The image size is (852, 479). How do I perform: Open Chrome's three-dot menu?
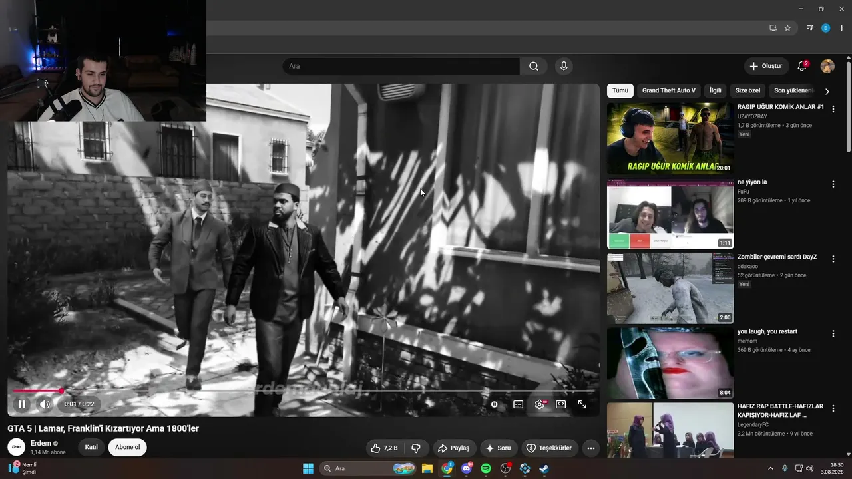point(842,28)
